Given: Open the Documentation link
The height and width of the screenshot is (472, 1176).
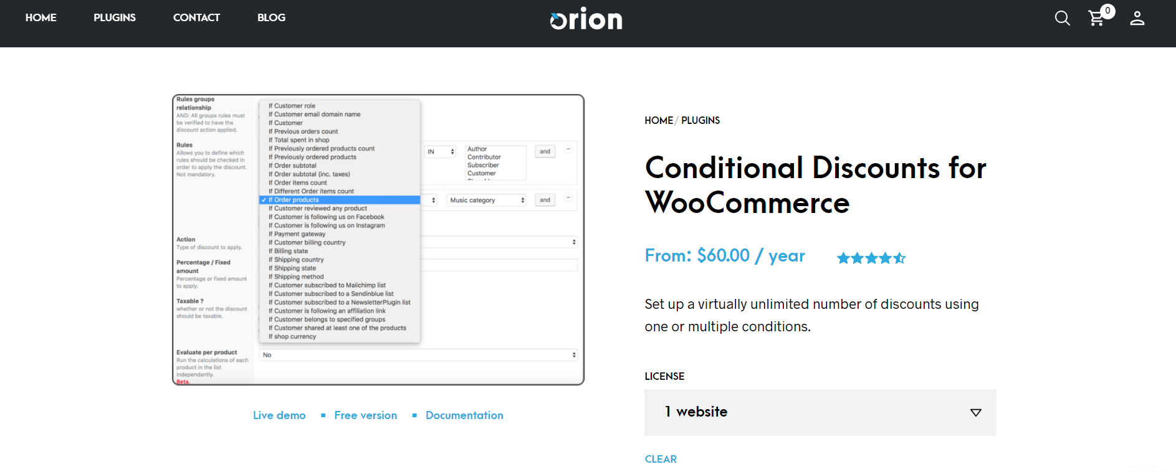Looking at the screenshot, I should [x=464, y=415].
